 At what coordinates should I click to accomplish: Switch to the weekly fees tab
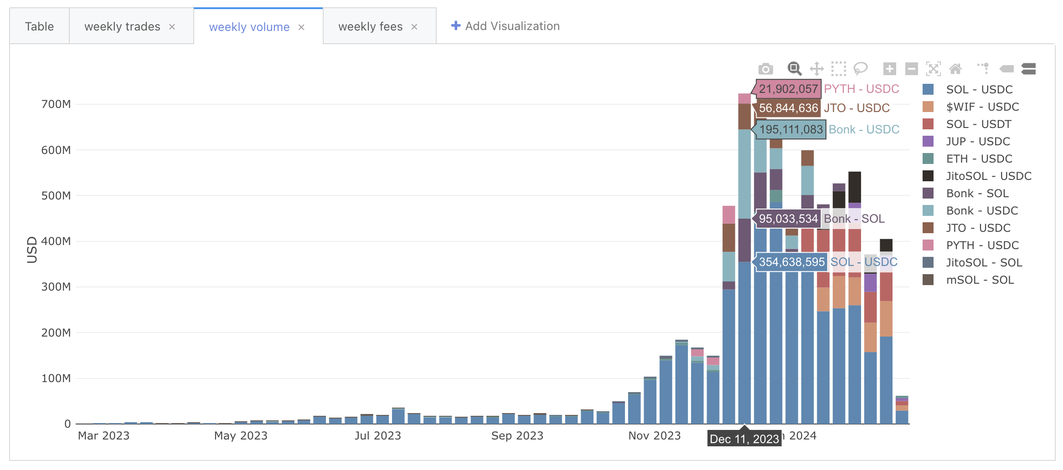(x=370, y=27)
